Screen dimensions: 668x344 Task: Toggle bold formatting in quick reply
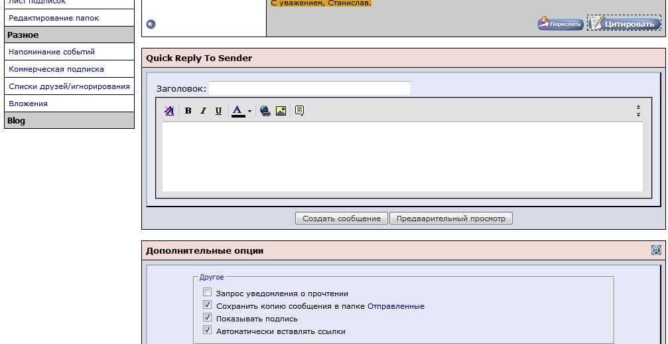pyautogui.click(x=188, y=111)
